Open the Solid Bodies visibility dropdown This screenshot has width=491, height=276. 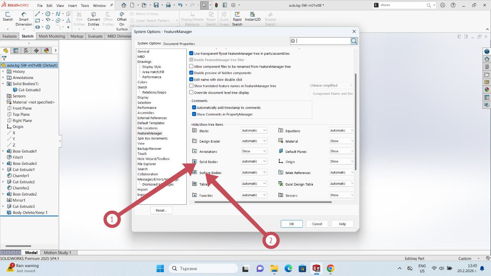click(254, 161)
